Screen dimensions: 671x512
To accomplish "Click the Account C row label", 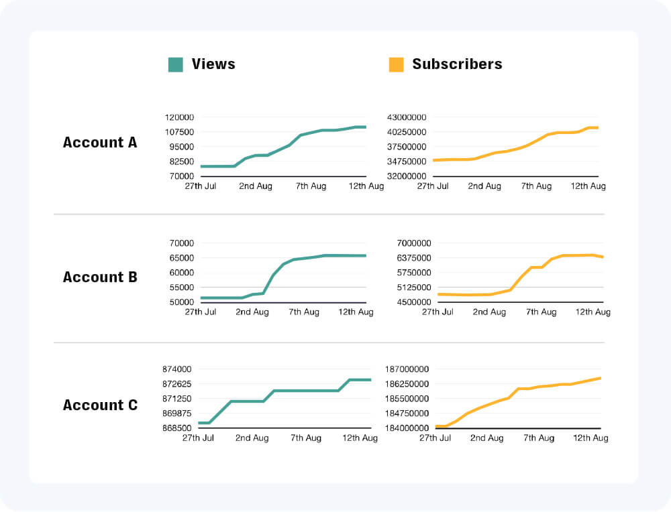I will click(x=100, y=405).
